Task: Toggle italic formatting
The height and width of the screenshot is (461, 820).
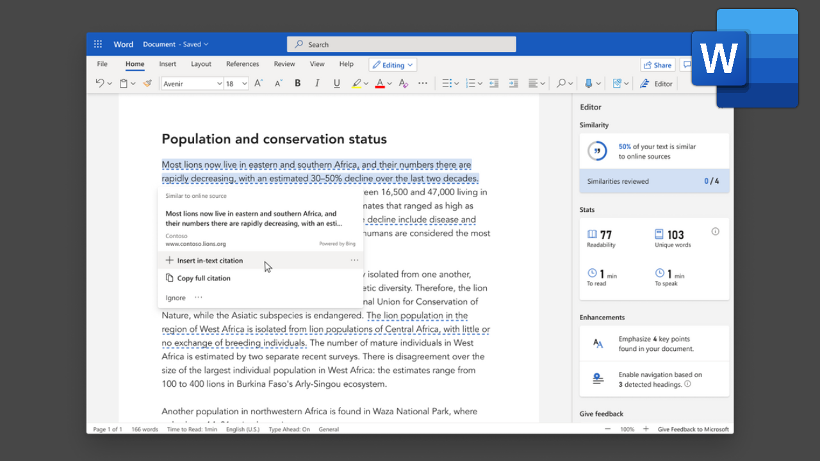Action: point(317,83)
